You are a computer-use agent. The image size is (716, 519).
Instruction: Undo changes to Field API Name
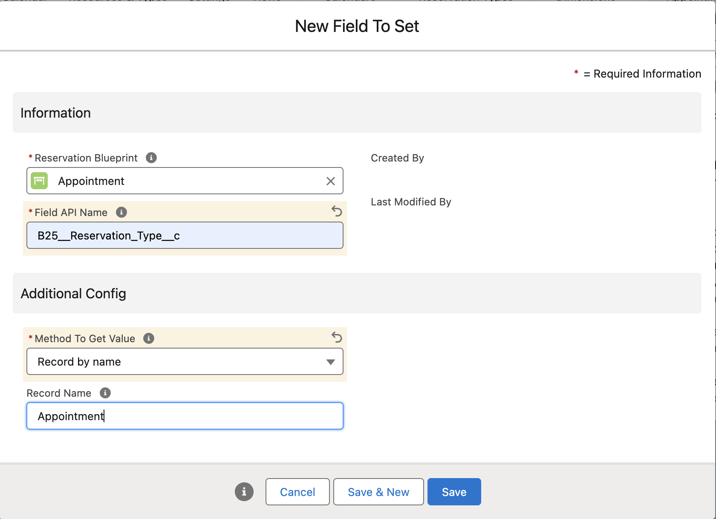337,211
